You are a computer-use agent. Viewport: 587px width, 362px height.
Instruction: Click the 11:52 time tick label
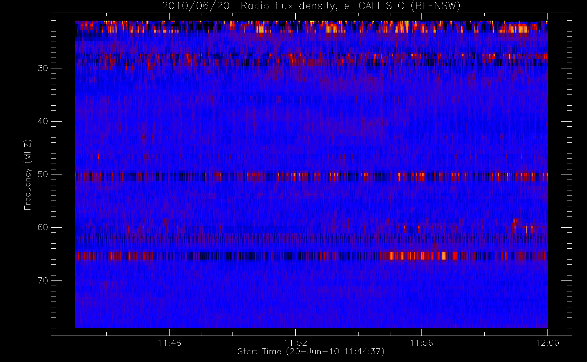click(x=295, y=343)
